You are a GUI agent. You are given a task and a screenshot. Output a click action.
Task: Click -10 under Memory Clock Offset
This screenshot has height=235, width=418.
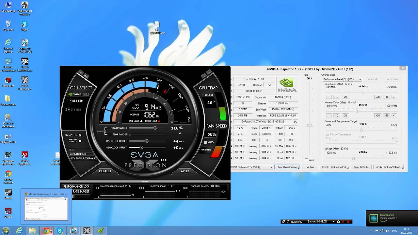[x=337, y=116]
